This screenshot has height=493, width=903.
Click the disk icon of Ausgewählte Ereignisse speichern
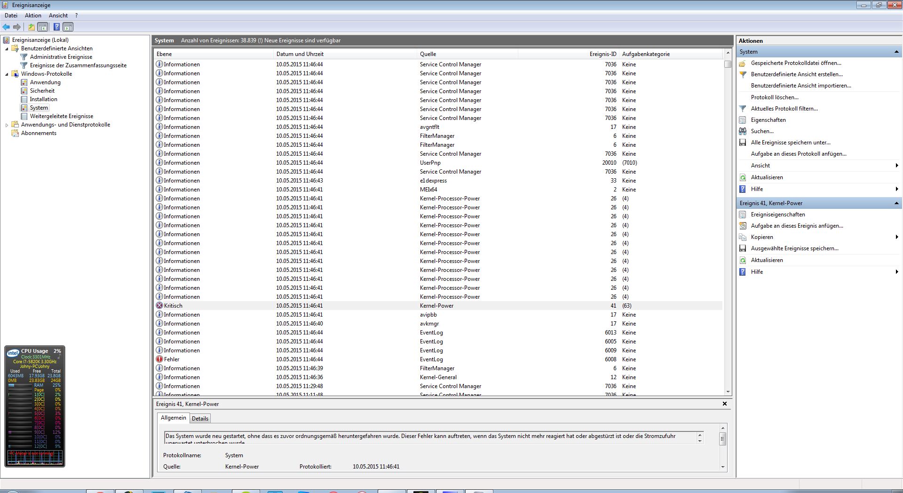743,248
